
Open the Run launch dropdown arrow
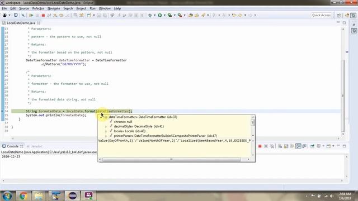164,15
